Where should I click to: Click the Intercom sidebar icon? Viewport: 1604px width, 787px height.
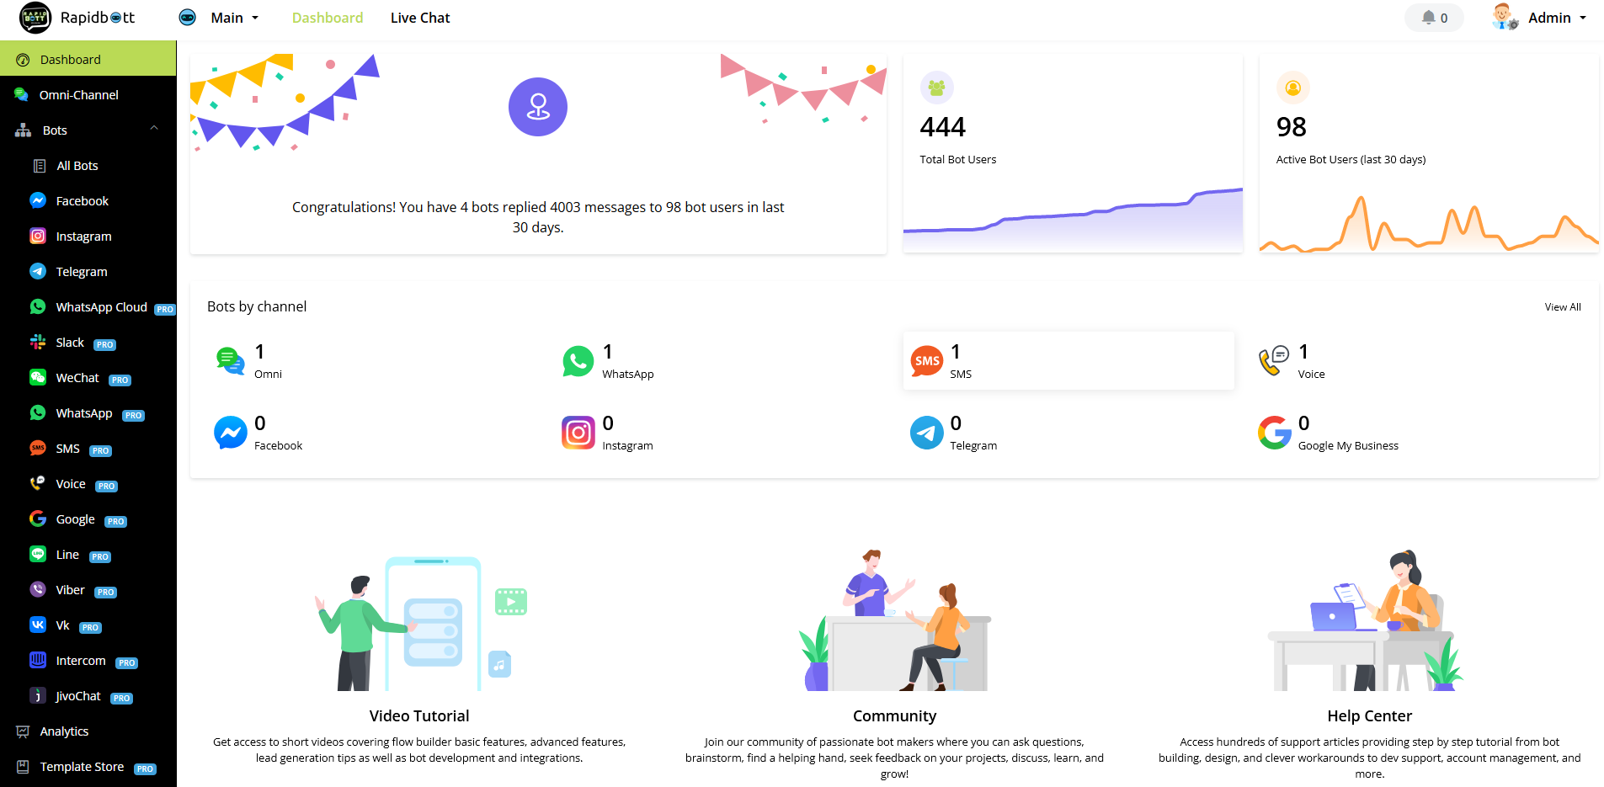[x=38, y=660]
